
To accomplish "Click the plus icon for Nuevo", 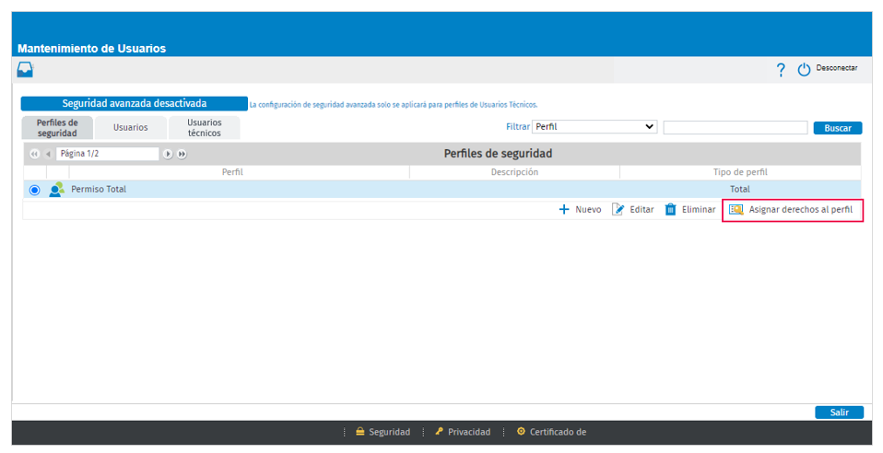I will pyautogui.click(x=564, y=209).
